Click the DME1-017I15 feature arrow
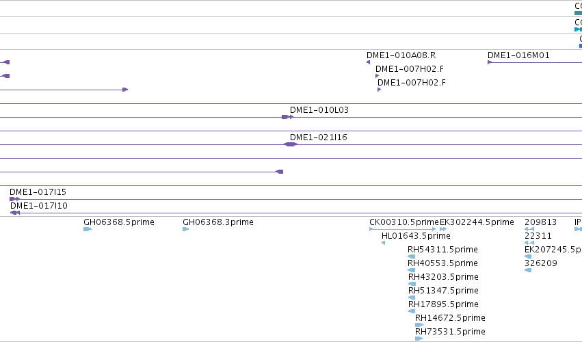The image size is (582, 342). click(x=15, y=199)
